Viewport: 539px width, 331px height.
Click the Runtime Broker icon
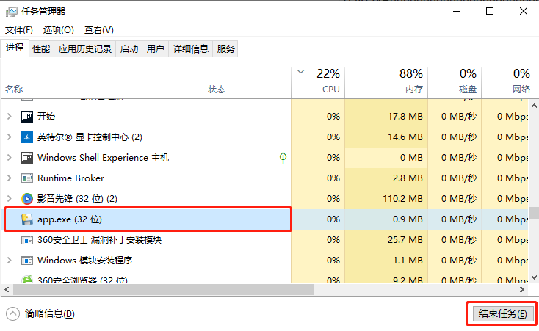tap(27, 178)
